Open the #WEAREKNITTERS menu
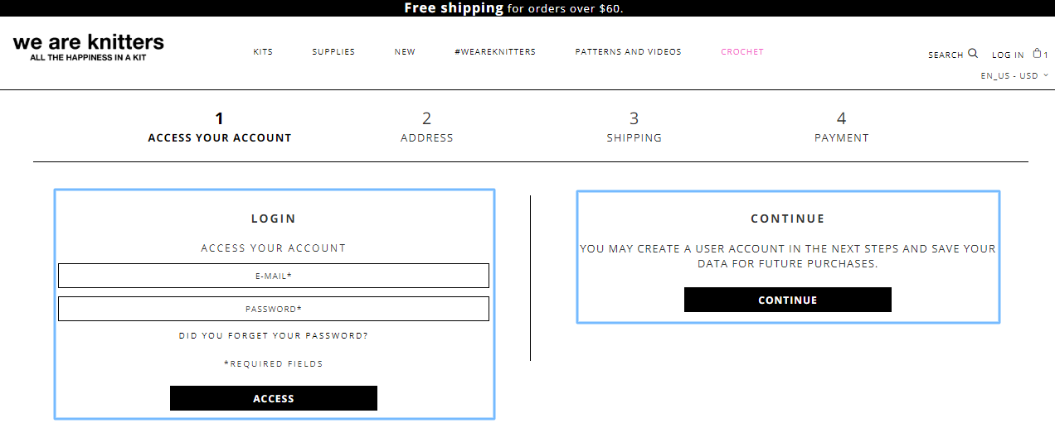Viewport: 1055px width, 423px height. [495, 51]
